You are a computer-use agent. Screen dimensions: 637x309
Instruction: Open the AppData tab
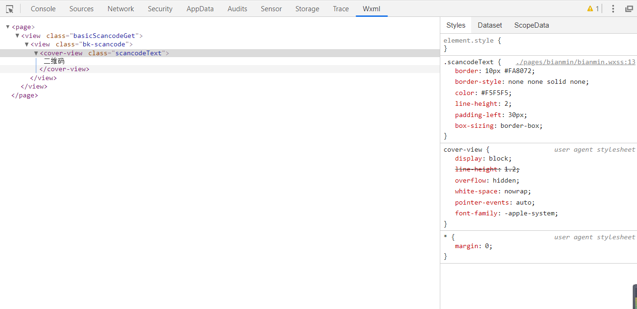tap(200, 9)
